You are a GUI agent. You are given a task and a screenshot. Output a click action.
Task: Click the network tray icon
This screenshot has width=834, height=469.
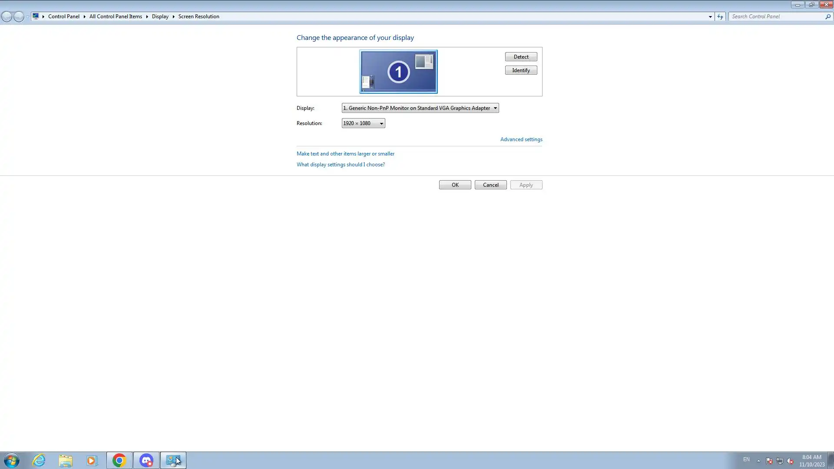click(x=780, y=461)
